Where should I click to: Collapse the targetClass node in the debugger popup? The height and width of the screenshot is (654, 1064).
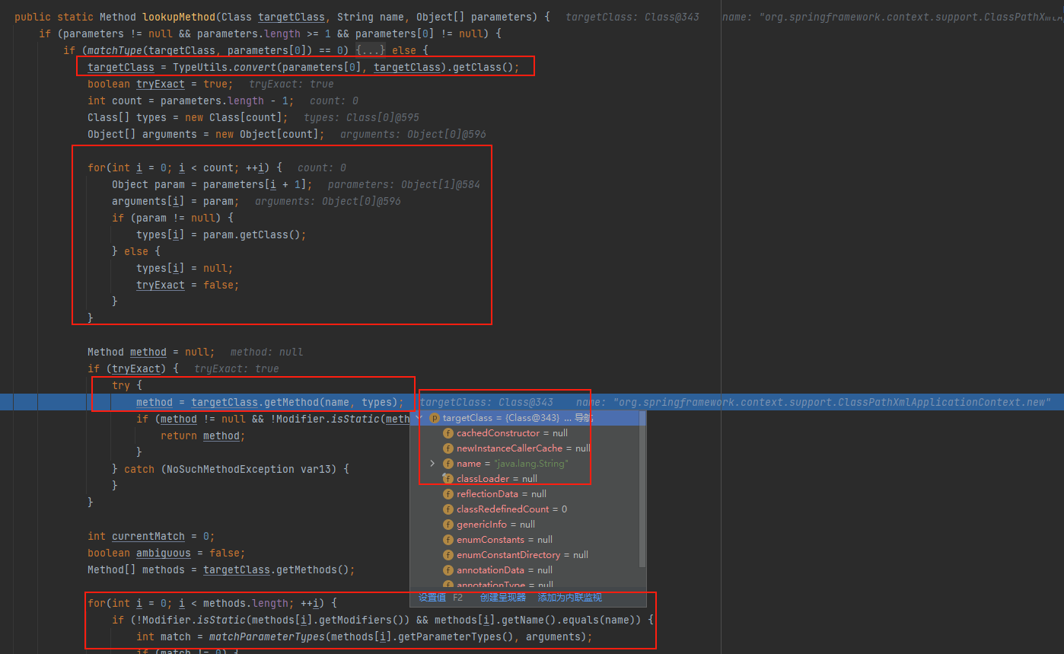[419, 418]
